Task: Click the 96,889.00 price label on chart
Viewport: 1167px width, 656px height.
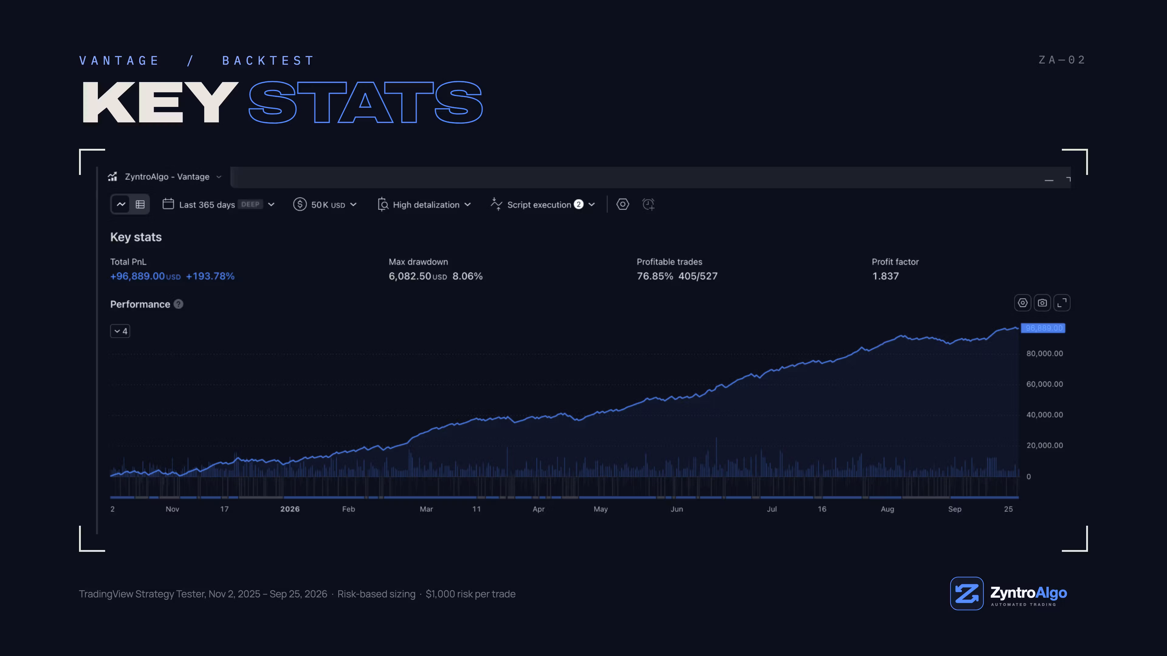Action: pyautogui.click(x=1043, y=328)
